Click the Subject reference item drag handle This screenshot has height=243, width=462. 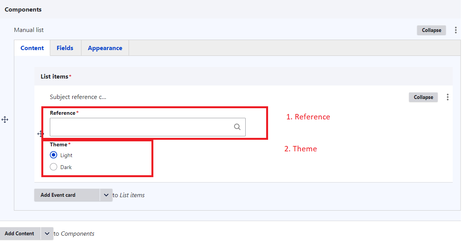coord(41,134)
